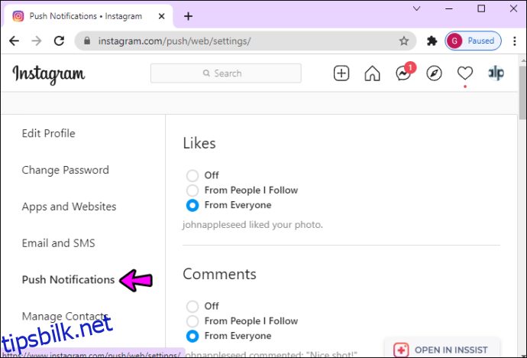Screen dimensions: 527x358
Task: Open Change Password settings
Action: tap(65, 170)
